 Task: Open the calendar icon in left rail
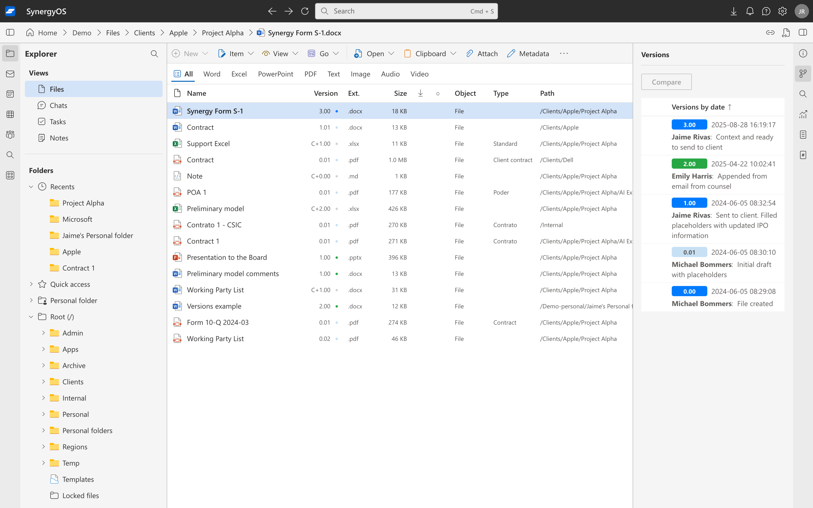(10, 94)
